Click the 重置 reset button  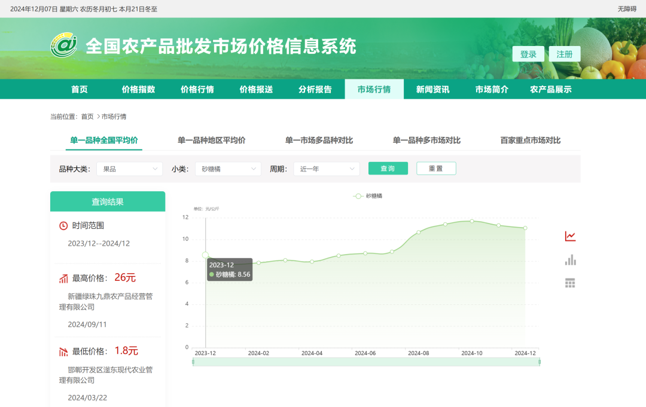point(436,169)
